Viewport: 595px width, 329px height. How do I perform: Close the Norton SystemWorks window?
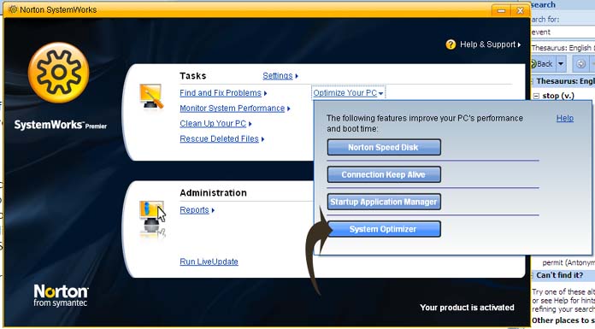coord(520,10)
